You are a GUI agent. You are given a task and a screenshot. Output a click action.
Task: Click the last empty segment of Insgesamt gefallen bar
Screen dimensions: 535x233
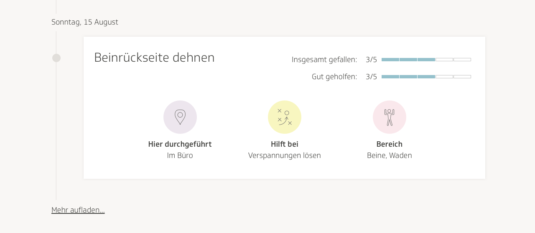coord(462,60)
